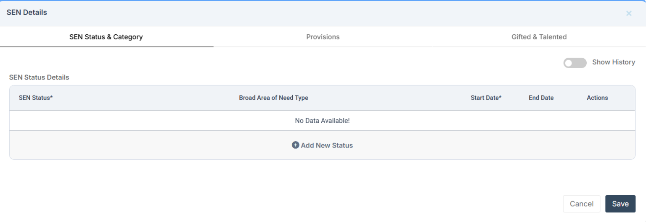
Task: Click the Broad Area of Need Type header
Action: tap(273, 98)
